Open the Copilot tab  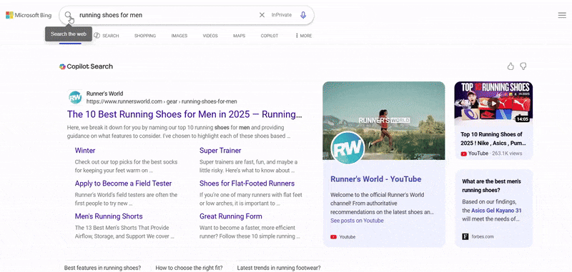coord(270,36)
